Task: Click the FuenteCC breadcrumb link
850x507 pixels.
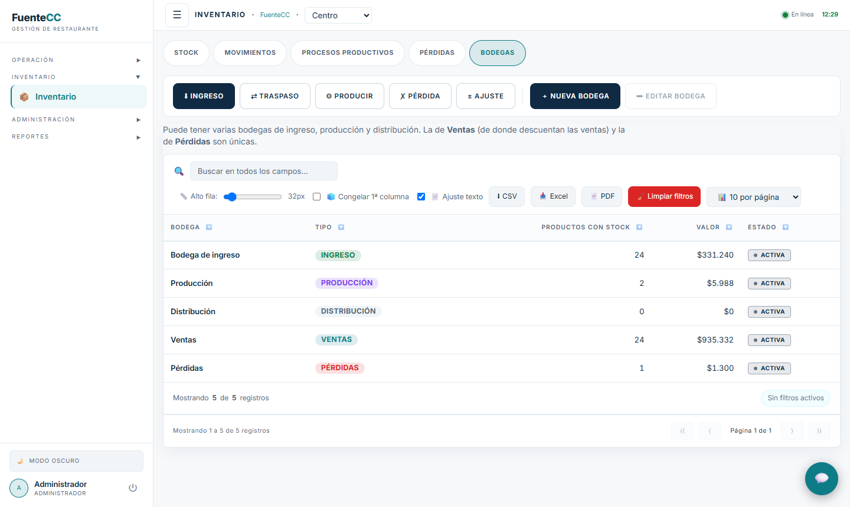Action: point(275,15)
